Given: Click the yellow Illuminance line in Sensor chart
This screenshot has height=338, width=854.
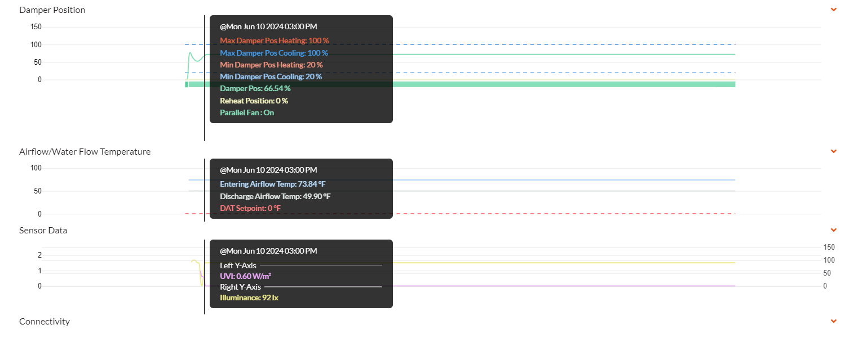Looking at the screenshot, I should coord(564,263).
